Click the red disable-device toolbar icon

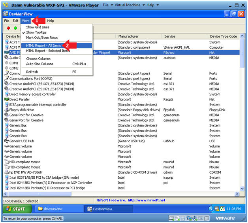[8, 28]
